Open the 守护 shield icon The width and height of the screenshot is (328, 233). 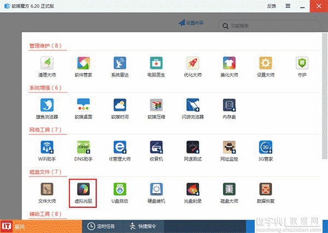pos(302,67)
